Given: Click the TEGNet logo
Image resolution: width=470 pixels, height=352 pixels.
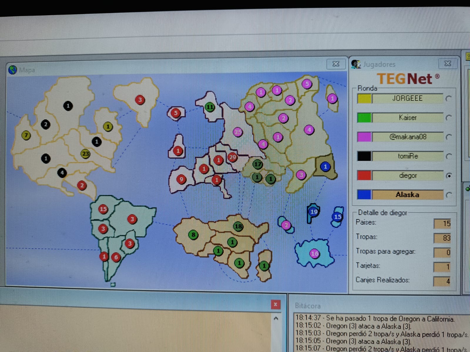Looking at the screenshot, I should coord(408,79).
